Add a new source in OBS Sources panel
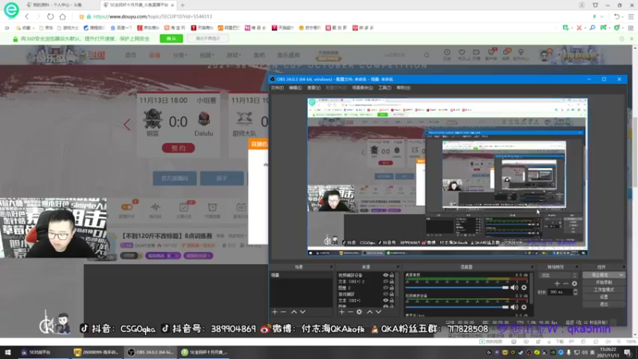Viewport: 638px width, 359px height. (341, 312)
